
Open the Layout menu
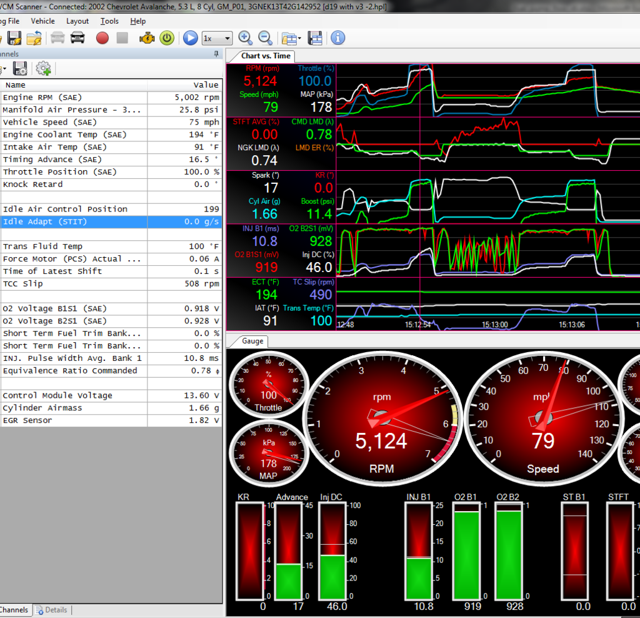point(77,21)
